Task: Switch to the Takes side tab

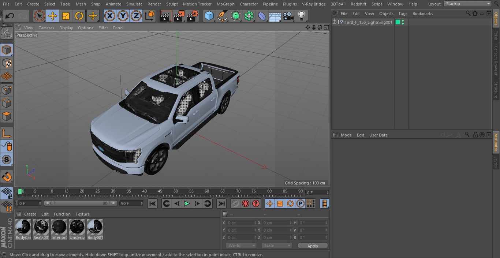Action: [x=496, y=35]
